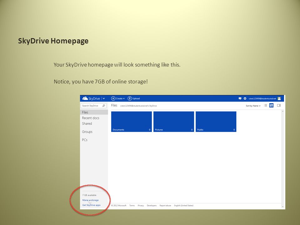Screen dimensions: 300x225
Task: Open Groups in the sidebar
Action: tap(87, 132)
